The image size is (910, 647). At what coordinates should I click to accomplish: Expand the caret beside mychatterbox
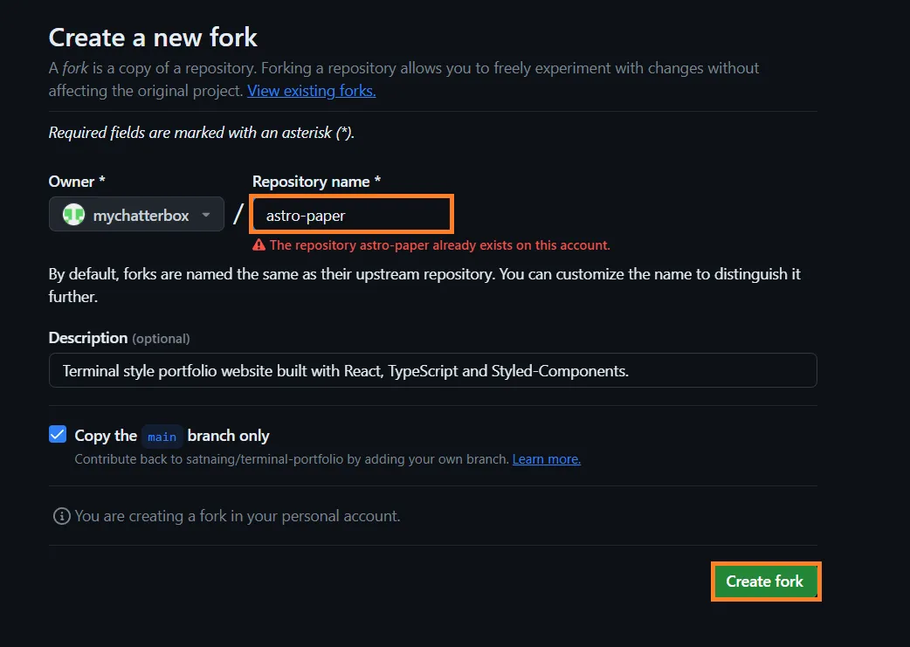[x=206, y=214]
